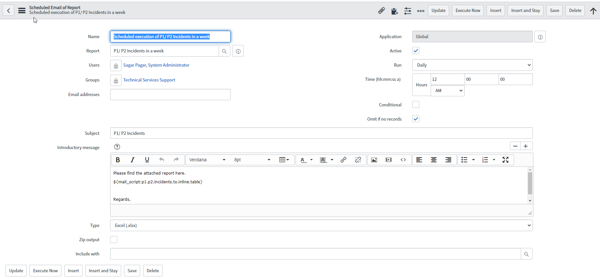Open Introductory message help question icon

(x=117, y=147)
